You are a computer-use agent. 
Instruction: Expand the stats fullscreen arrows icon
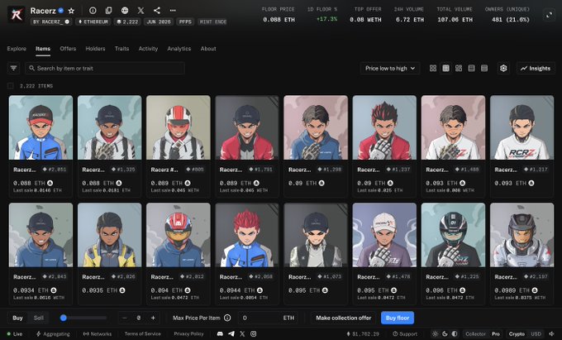pos(549,15)
